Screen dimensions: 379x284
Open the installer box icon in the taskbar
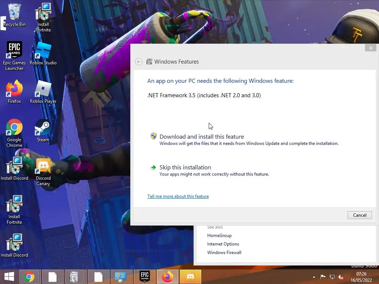(74, 277)
